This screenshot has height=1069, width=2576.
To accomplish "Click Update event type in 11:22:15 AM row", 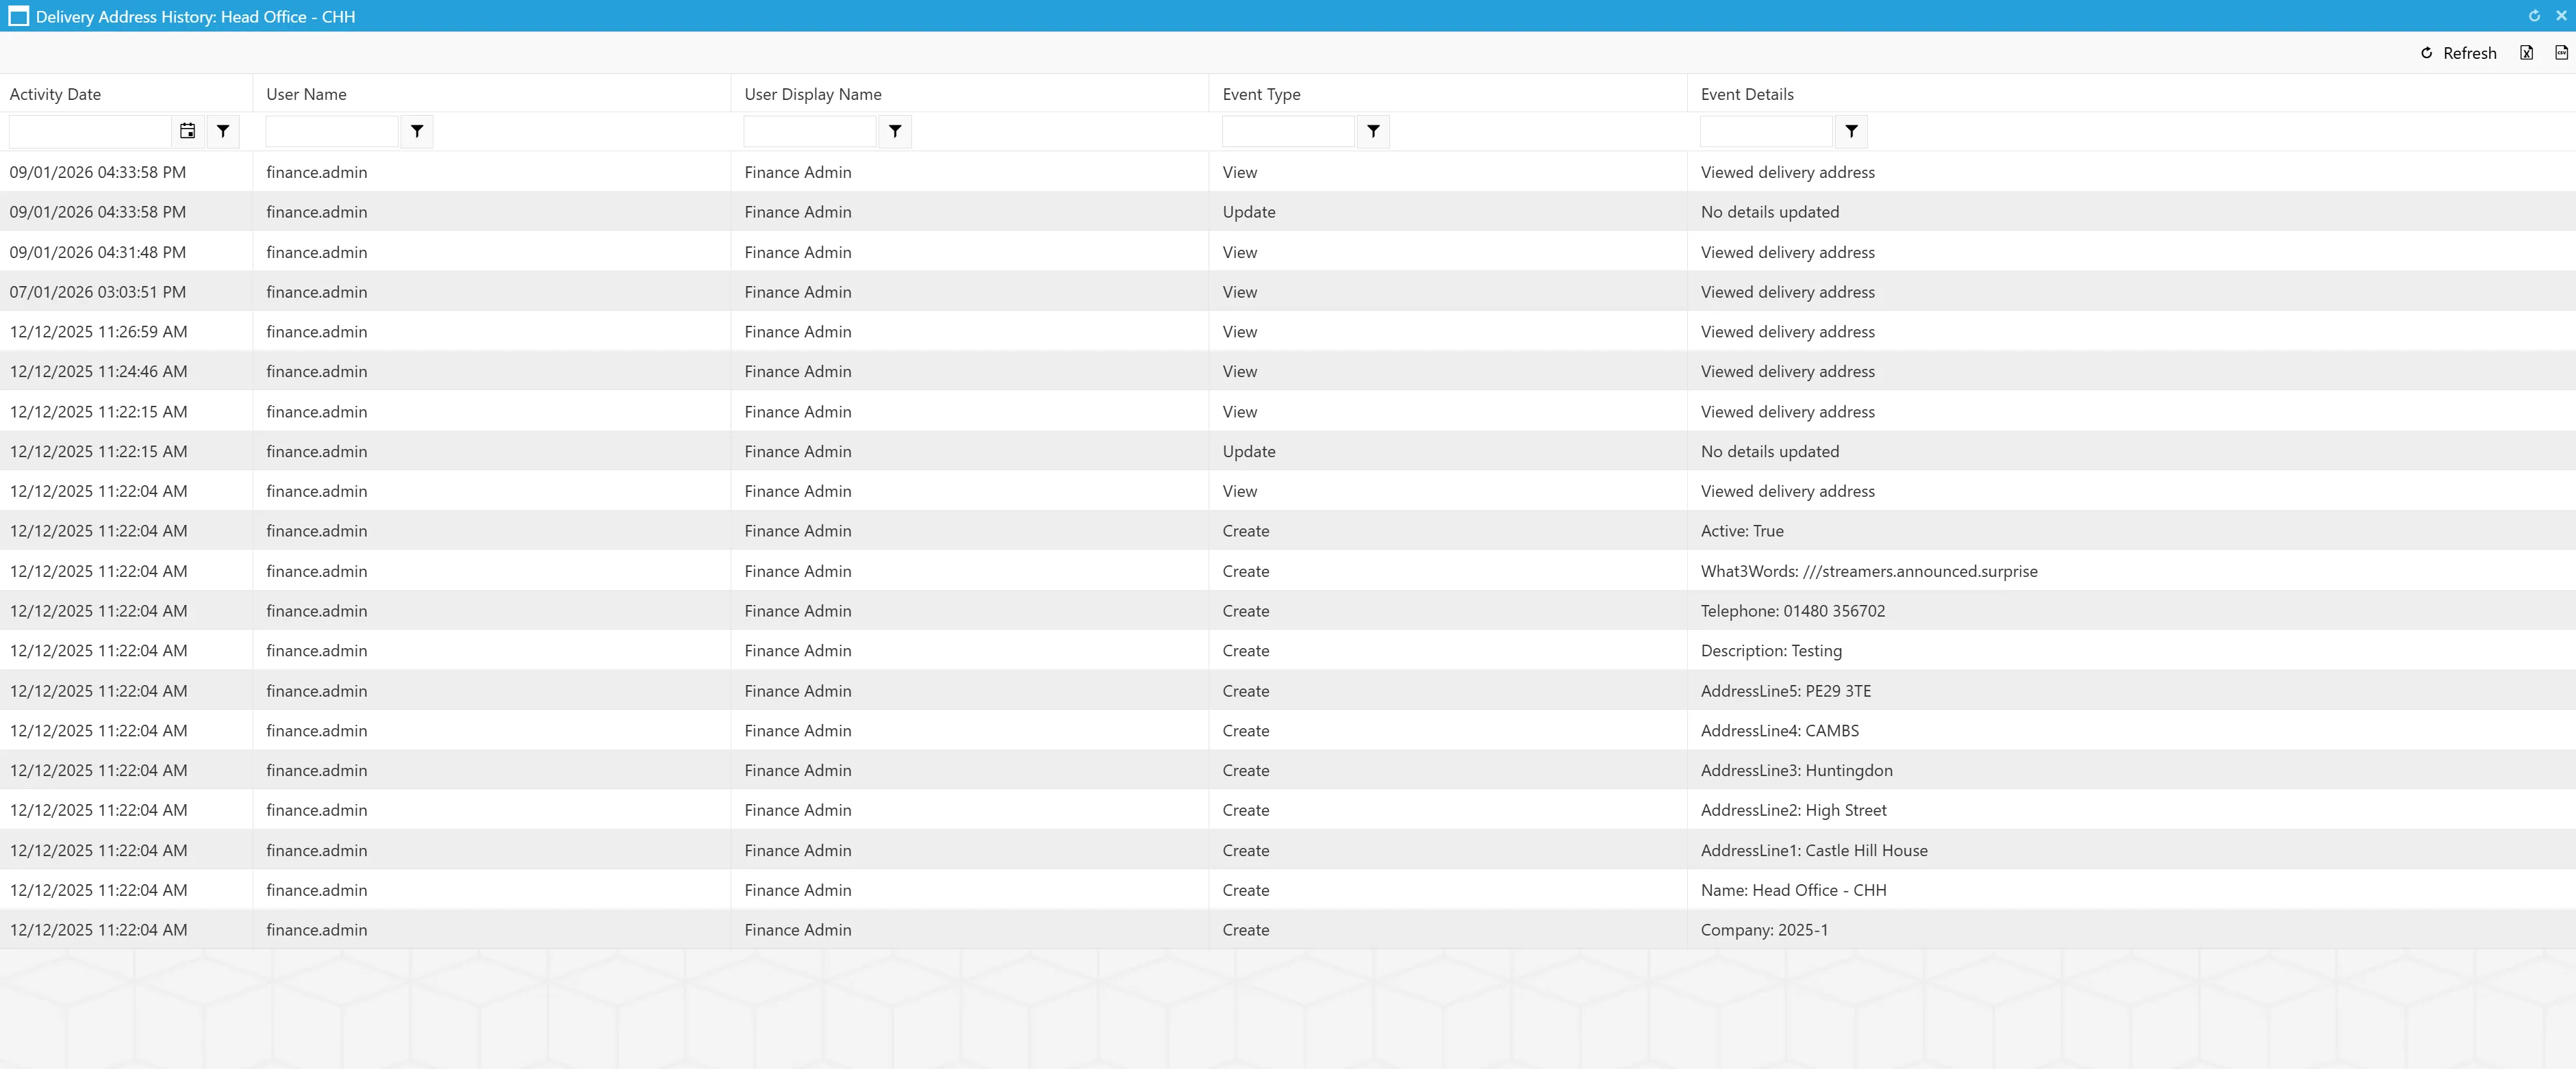I will click(1448, 450).
